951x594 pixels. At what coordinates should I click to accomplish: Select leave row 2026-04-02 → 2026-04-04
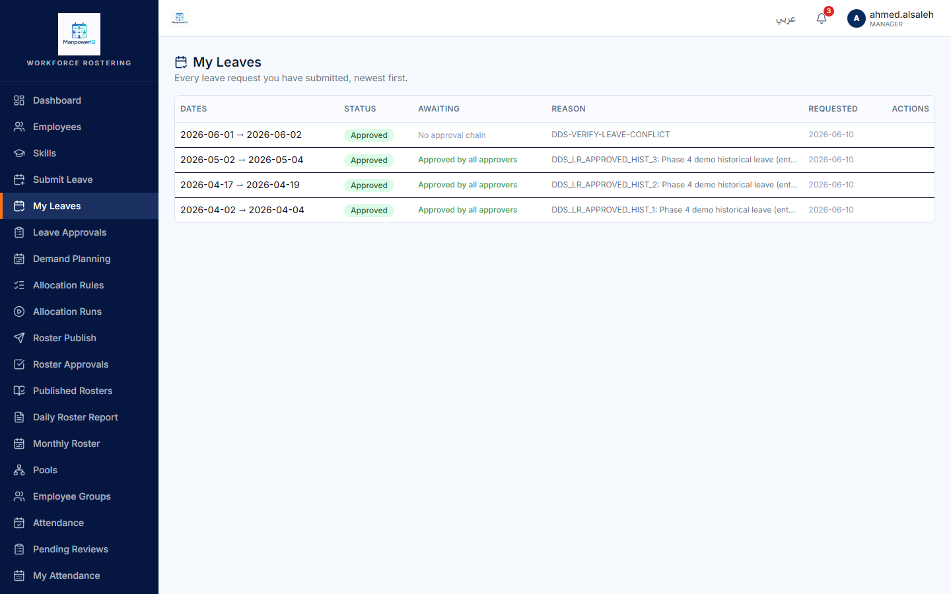pos(555,210)
